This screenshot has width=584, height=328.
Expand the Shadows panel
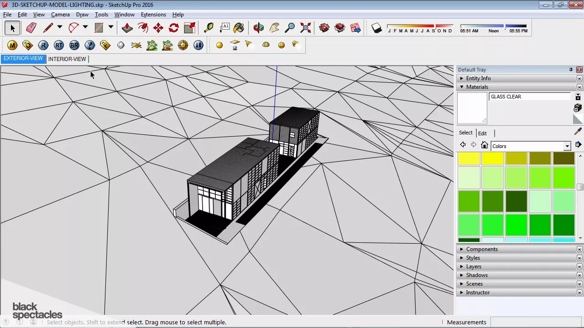pos(462,275)
